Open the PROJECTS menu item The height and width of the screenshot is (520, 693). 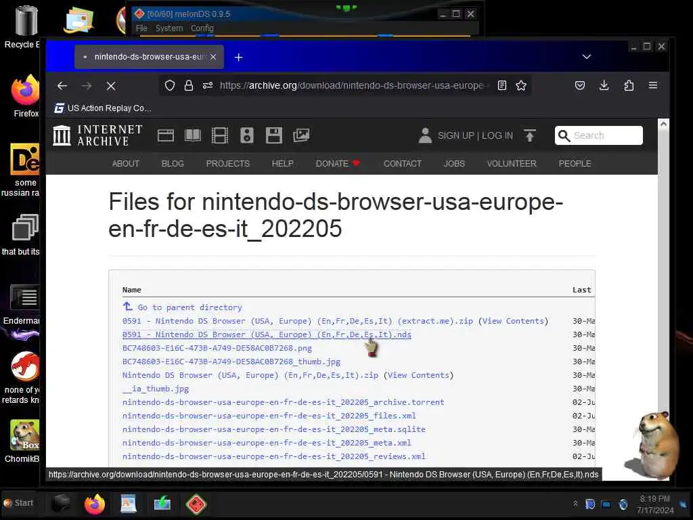(227, 164)
